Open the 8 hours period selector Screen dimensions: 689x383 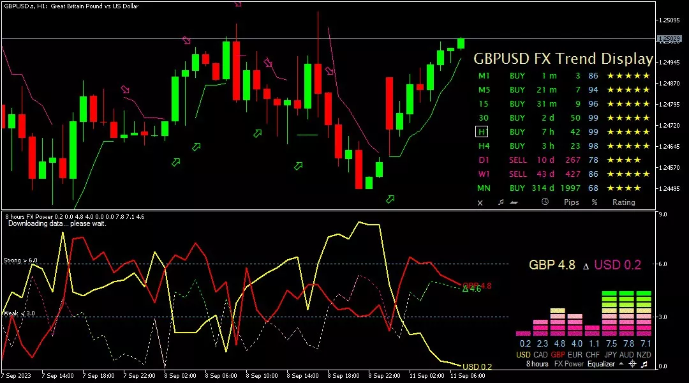pyautogui.click(x=537, y=364)
